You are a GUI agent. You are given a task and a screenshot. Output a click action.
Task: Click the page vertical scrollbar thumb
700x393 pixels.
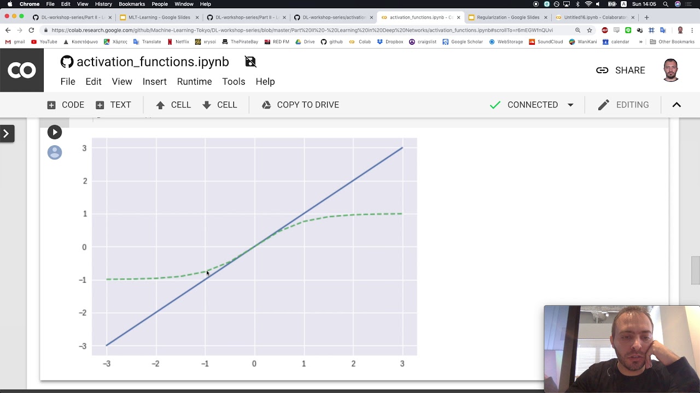tap(695, 271)
